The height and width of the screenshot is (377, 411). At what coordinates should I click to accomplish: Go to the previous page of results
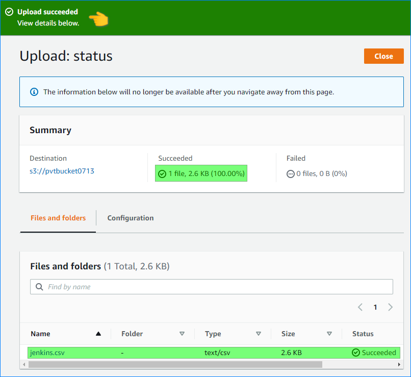360,307
